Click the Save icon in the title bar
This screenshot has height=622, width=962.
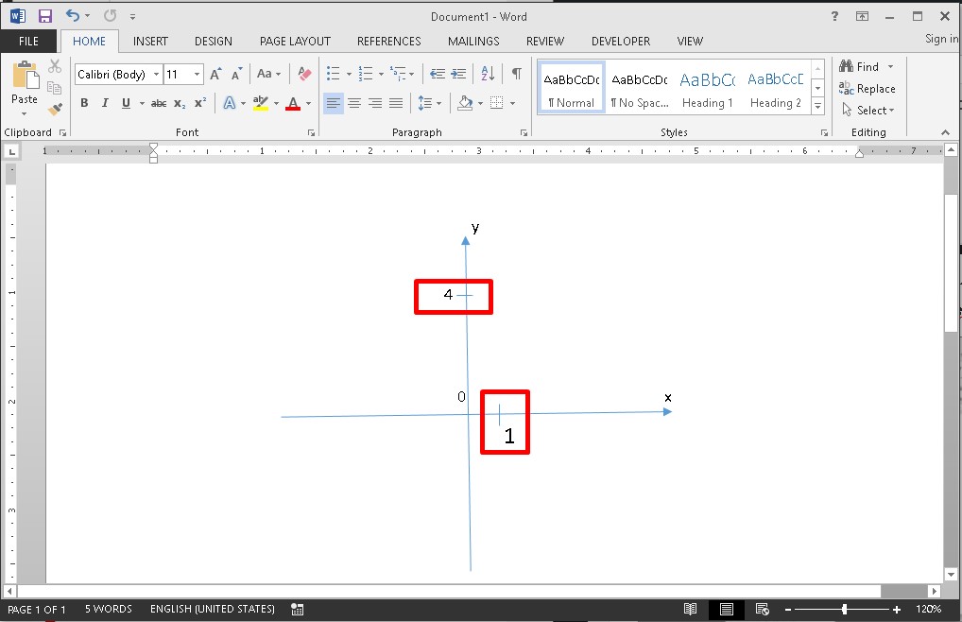point(44,16)
